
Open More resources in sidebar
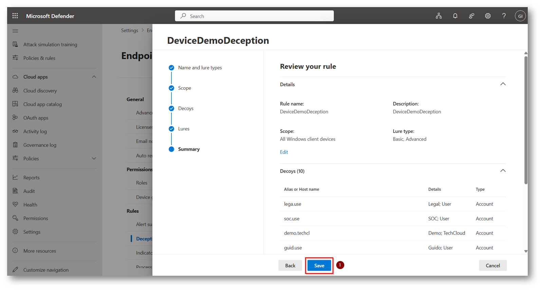click(x=40, y=251)
